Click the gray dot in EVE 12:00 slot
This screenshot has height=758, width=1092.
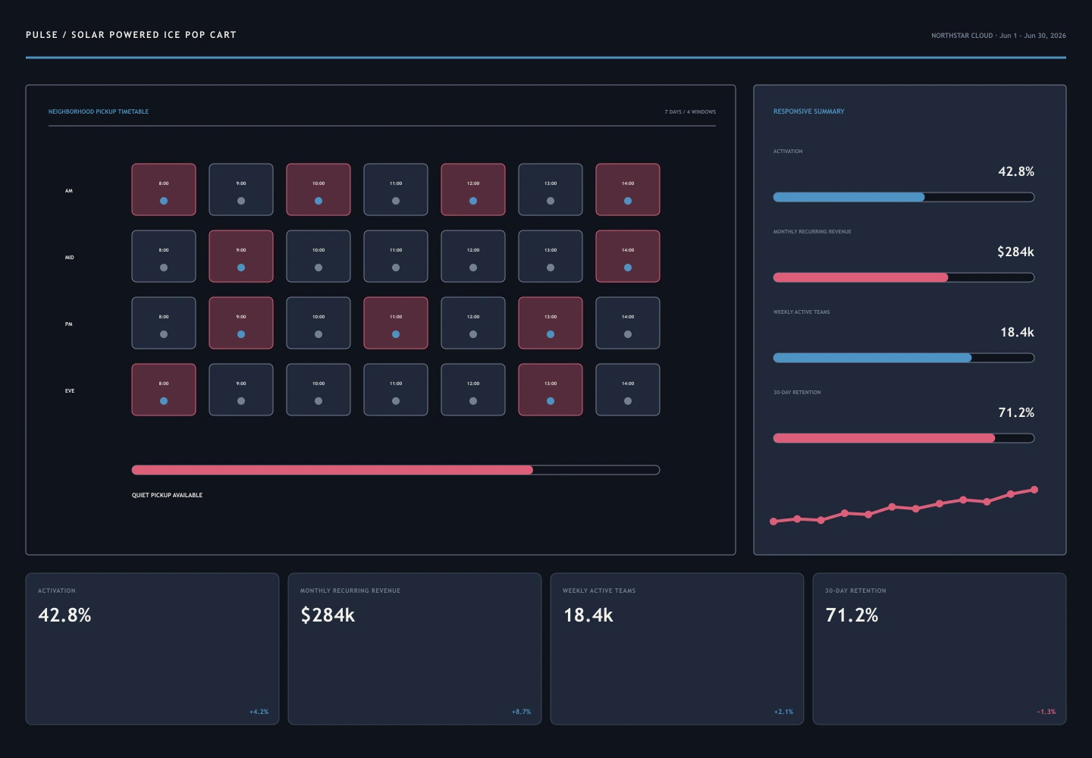click(x=473, y=401)
